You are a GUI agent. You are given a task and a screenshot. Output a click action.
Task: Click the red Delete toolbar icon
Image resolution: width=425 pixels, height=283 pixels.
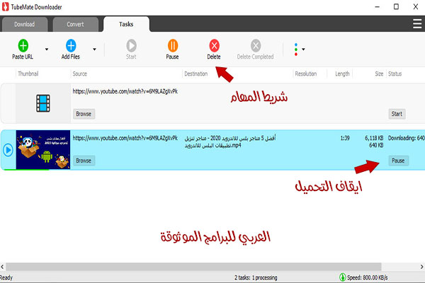(214, 45)
